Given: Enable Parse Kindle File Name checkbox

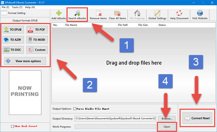Looking at the screenshot, I should point(75,109).
